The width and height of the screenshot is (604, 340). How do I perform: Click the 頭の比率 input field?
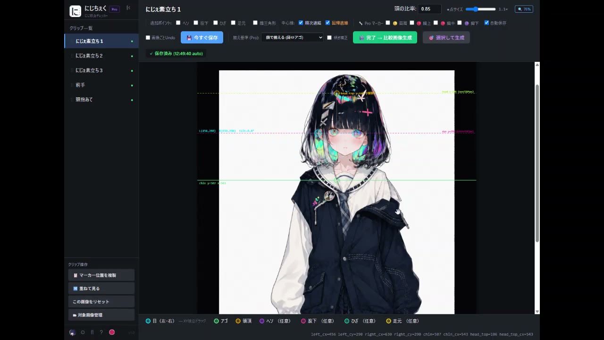point(430,9)
